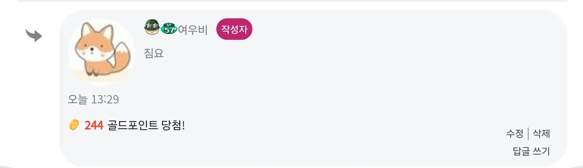Click the gold coin icon
Image resolution: width=583 pixels, height=168 pixels.
coord(74,125)
